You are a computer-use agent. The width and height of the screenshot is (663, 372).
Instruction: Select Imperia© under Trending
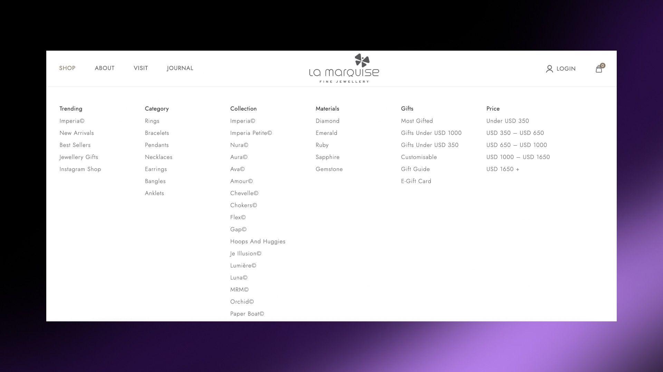point(72,121)
